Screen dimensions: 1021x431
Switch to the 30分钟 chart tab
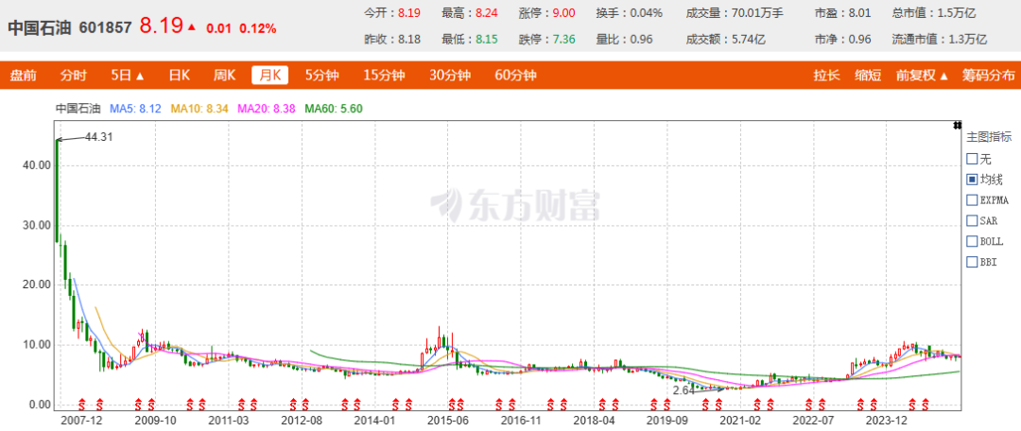[x=450, y=76]
